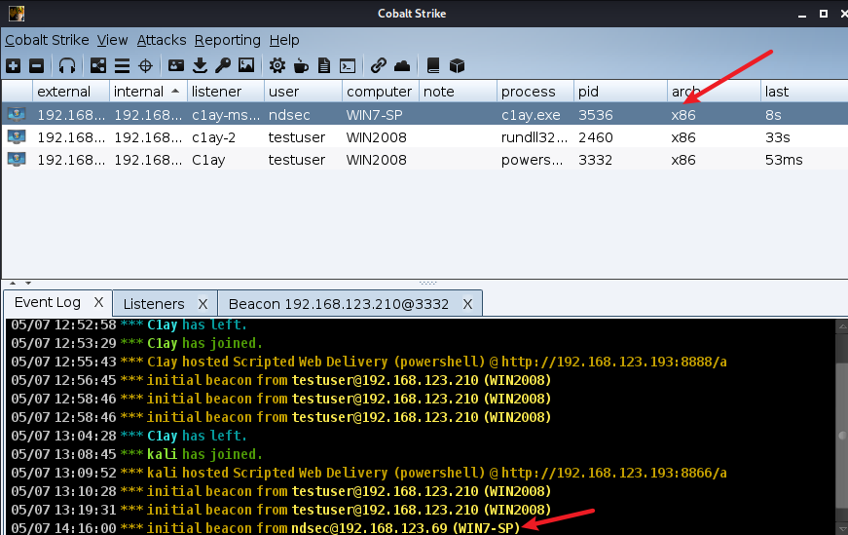Click the event log scrollbar up arrow

[x=842, y=326]
